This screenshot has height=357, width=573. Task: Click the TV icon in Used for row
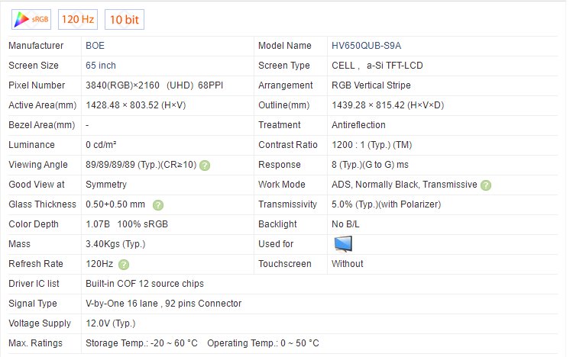(344, 244)
